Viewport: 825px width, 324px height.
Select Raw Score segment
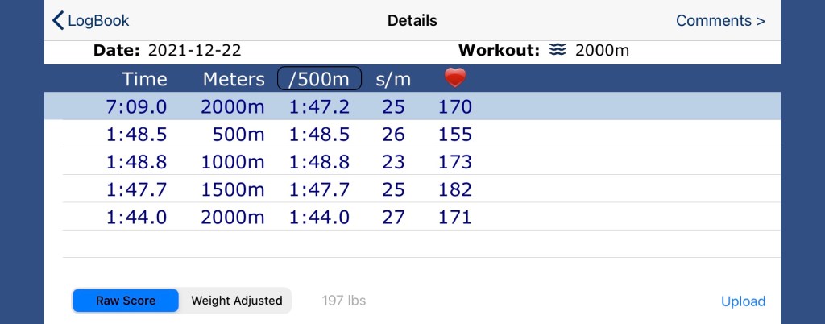click(x=126, y=301)
